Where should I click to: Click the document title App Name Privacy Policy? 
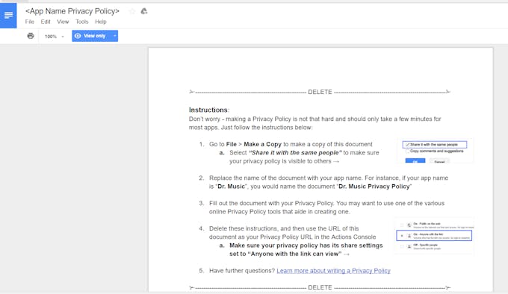[72, 11]
